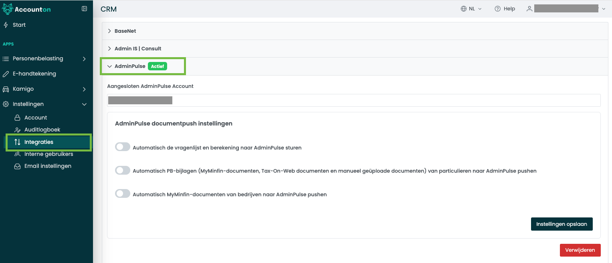
Task: Click the user profile icon
Action: (529, 9)
